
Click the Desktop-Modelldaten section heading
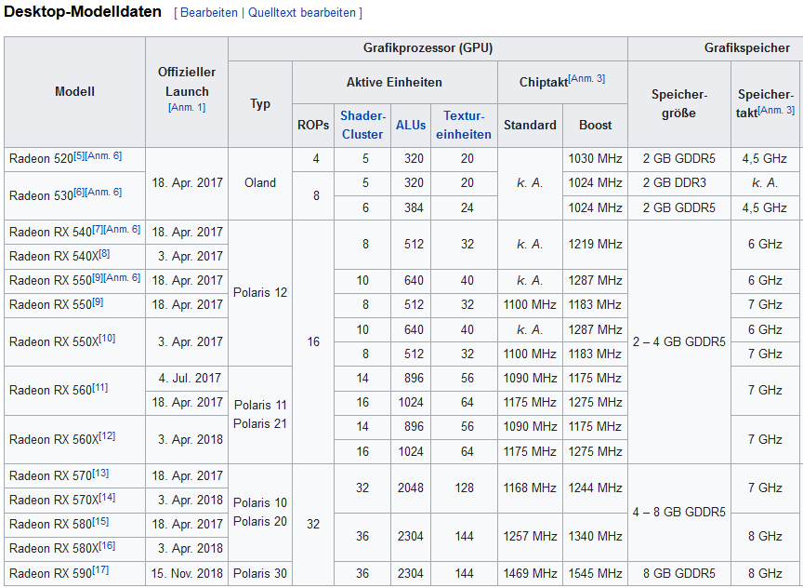(x=83, y=11)
